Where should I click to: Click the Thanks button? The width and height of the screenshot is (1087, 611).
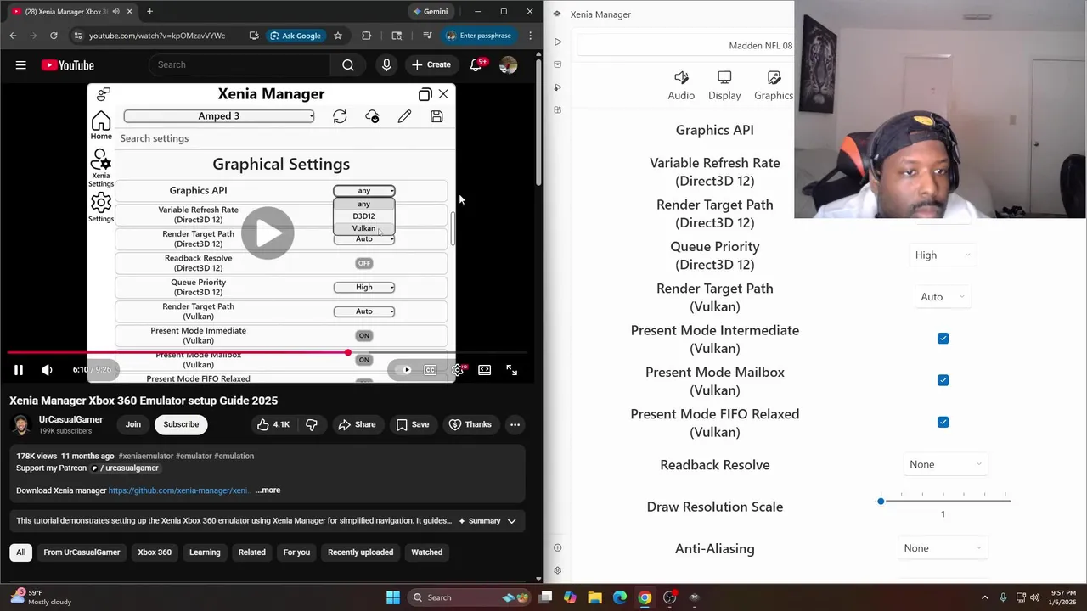(x=470, y=424)
